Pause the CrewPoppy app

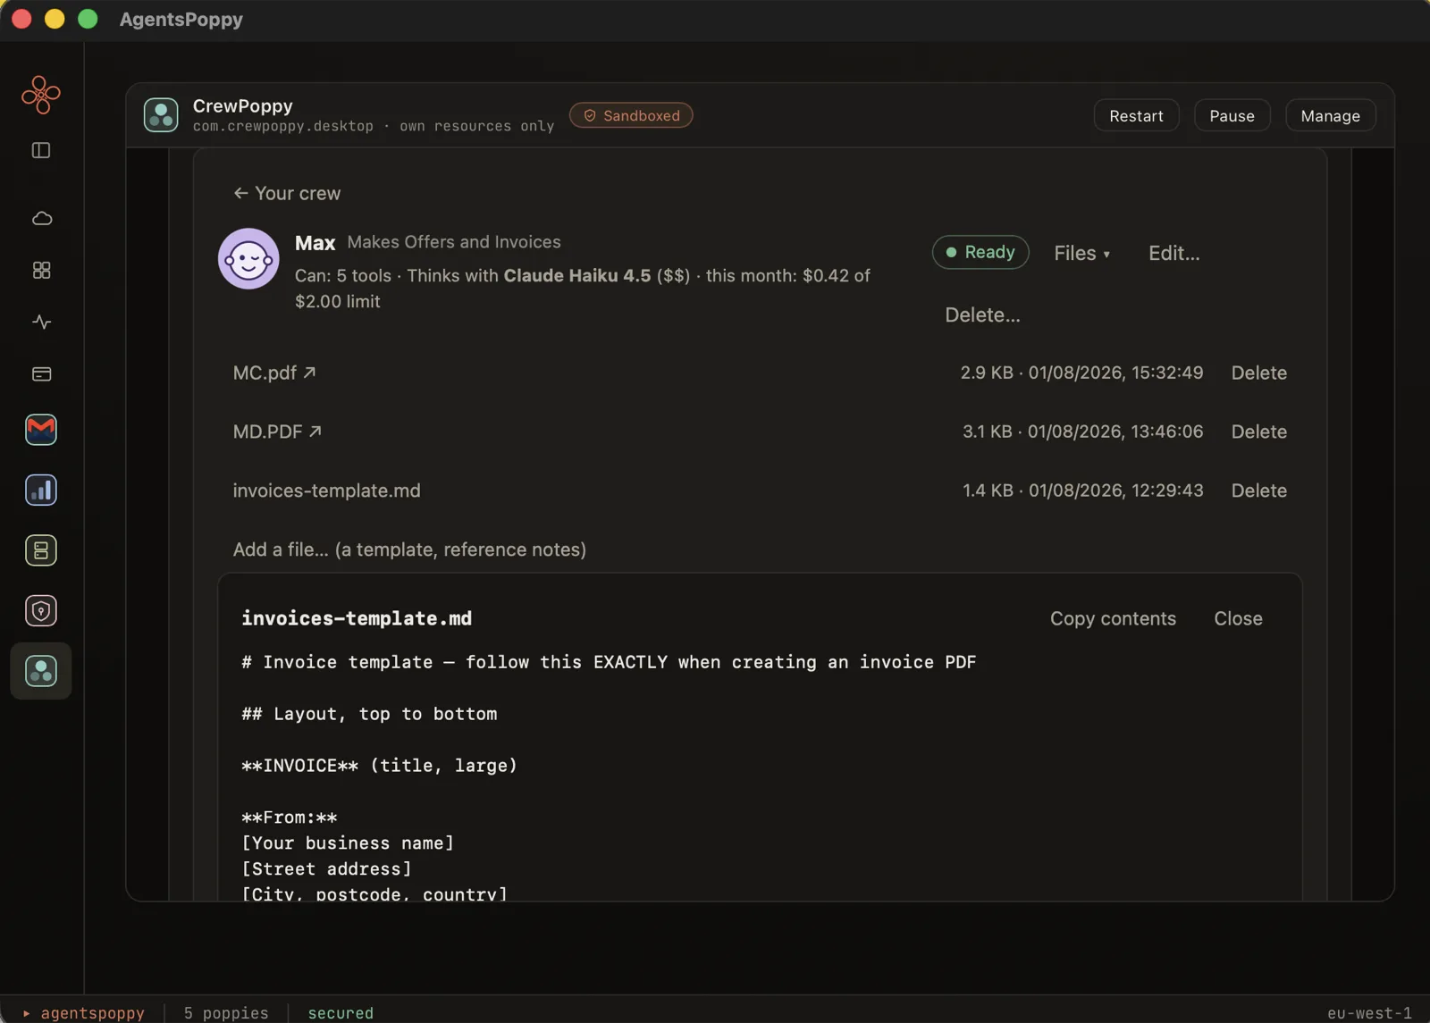click(1232, 115)
